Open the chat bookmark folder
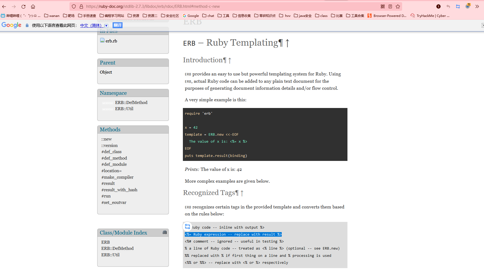Screen dimensions: 484x274 click(208, 16)
